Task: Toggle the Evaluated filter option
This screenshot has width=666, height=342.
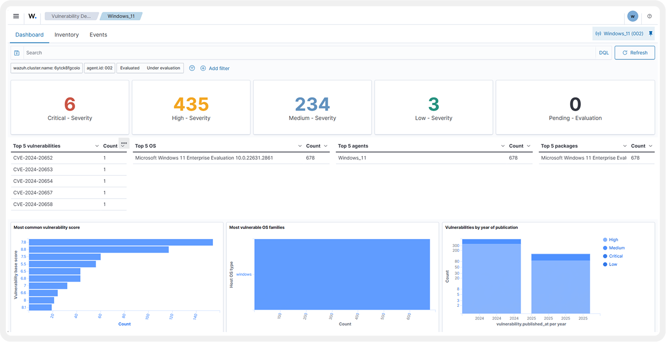Action: 130,68
